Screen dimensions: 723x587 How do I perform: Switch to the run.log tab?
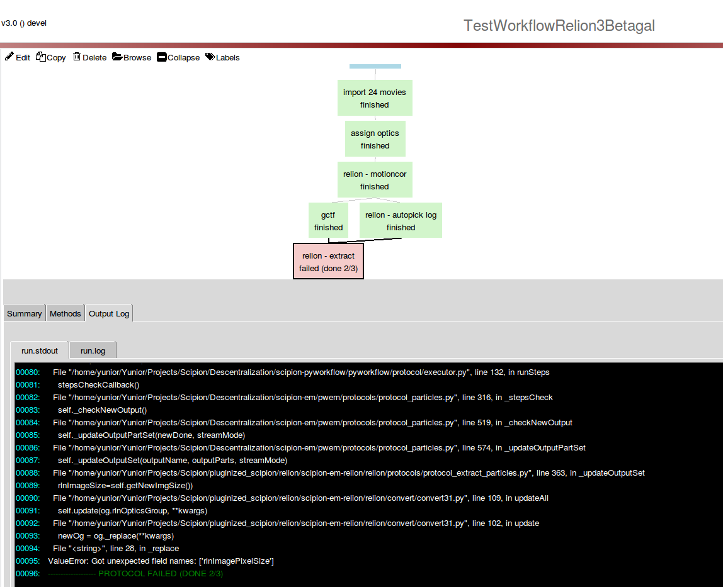93,350
